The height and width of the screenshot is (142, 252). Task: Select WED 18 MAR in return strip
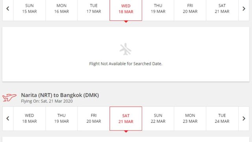(x=30, y=118)
